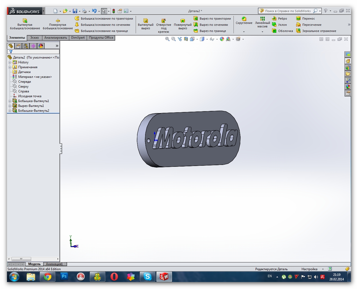Screen dimensions: 358x289
Task: Expand the Вырез-Вытянуть1 feature node
Action: (x=10, y=106)
